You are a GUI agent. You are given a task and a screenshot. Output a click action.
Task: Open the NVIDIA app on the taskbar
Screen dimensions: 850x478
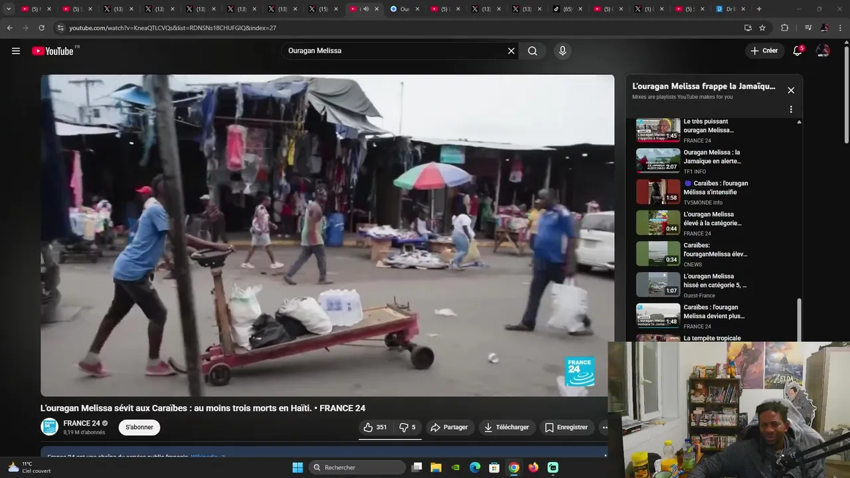[x=456, y=467]
